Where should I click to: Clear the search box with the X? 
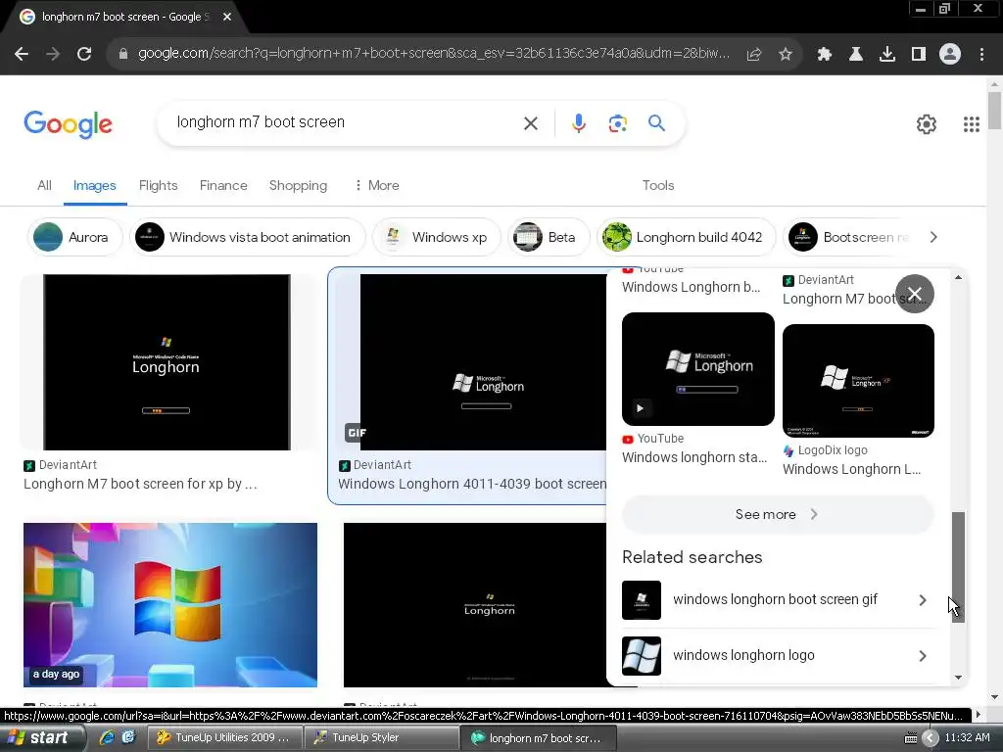(x=531, y=123)
